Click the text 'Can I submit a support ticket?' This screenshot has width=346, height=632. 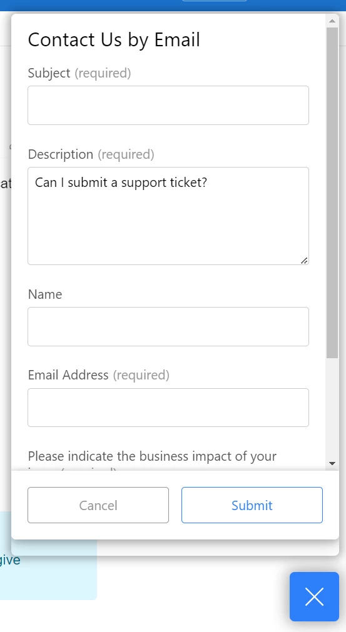coord(121,183)
